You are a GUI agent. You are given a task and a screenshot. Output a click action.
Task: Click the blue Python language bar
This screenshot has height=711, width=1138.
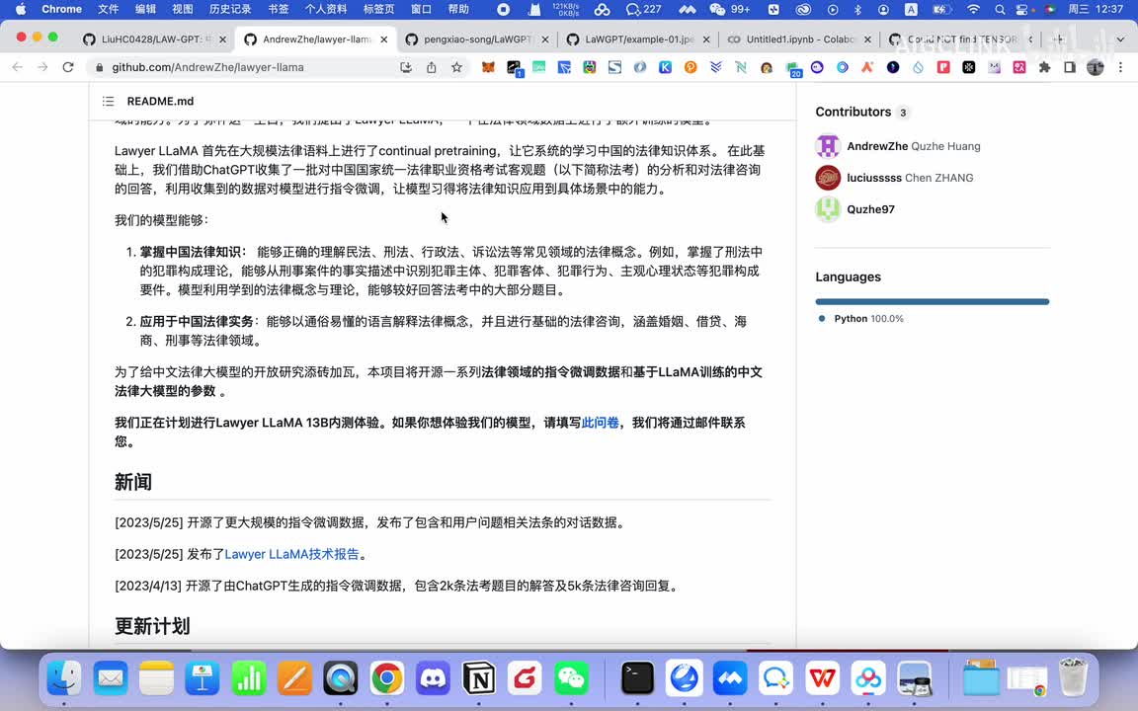pos(932,301)
